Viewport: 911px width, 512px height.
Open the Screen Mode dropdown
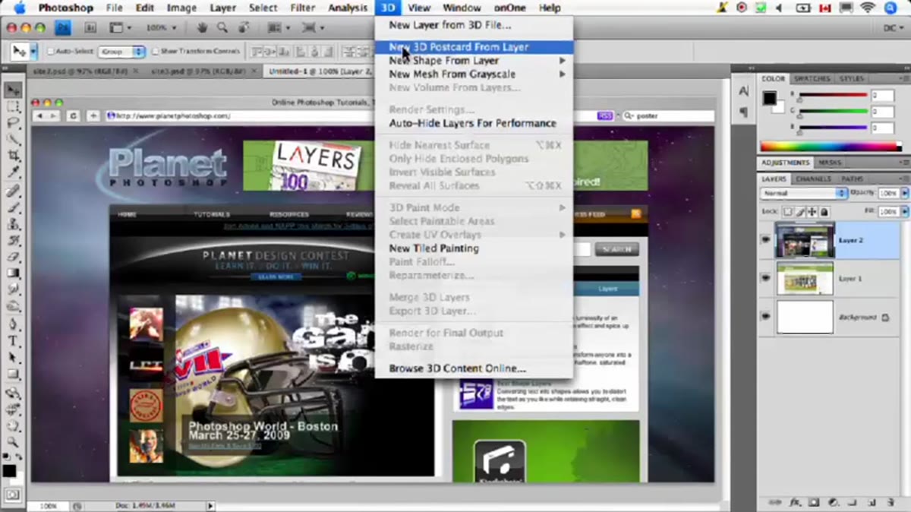(x=314, y=27)
